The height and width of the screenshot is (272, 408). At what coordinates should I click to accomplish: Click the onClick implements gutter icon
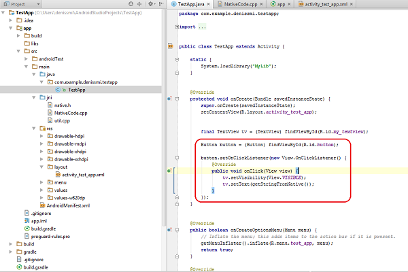pos(169,171)
